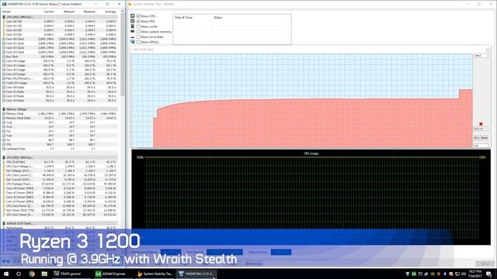Screen dimensions: 497x279
Task: Click the clock icon next to Bus Clock
Action: pyautogui.click(x=4, y=57)
